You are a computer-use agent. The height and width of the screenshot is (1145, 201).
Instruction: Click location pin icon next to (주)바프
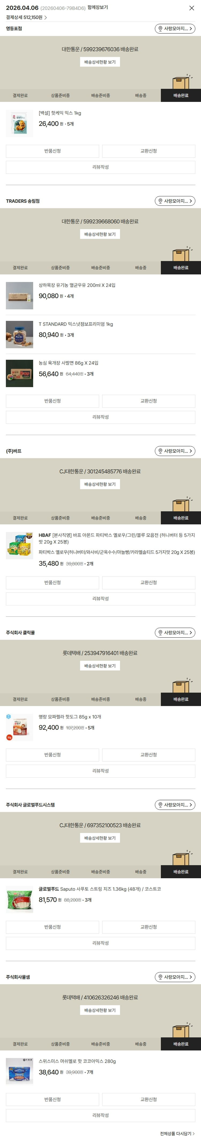(160, 451)
